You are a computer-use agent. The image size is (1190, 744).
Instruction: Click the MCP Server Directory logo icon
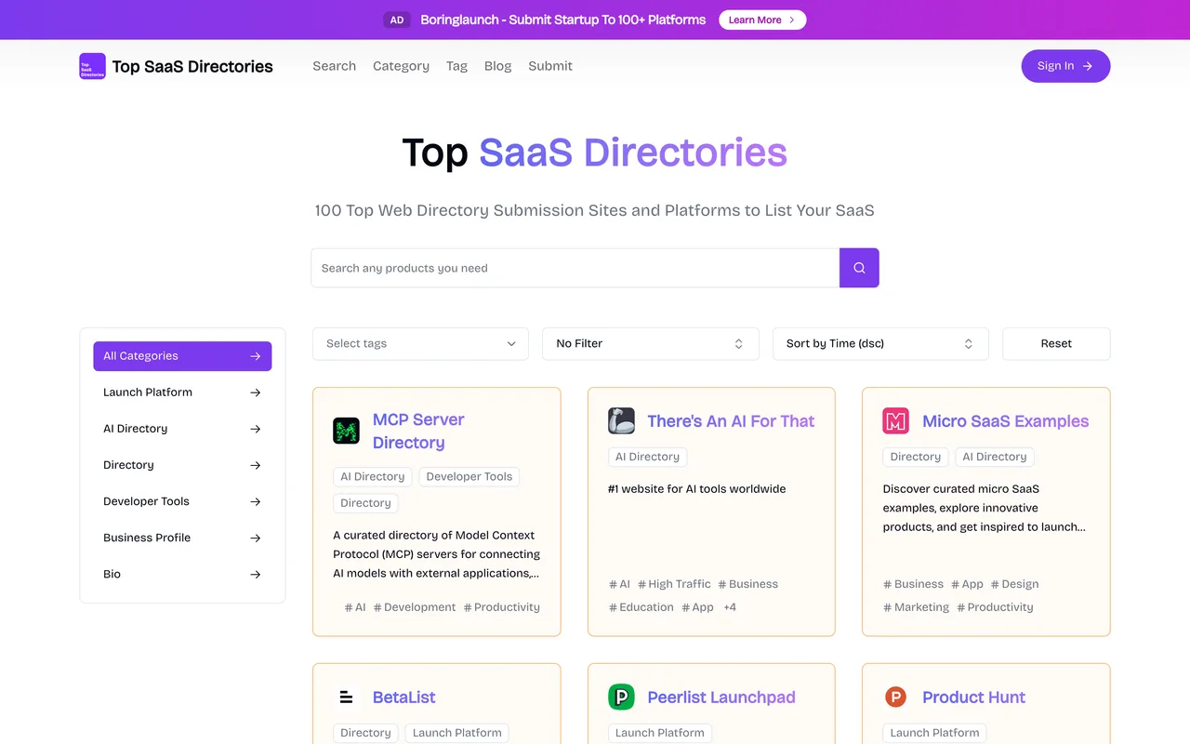coord(347,431)
